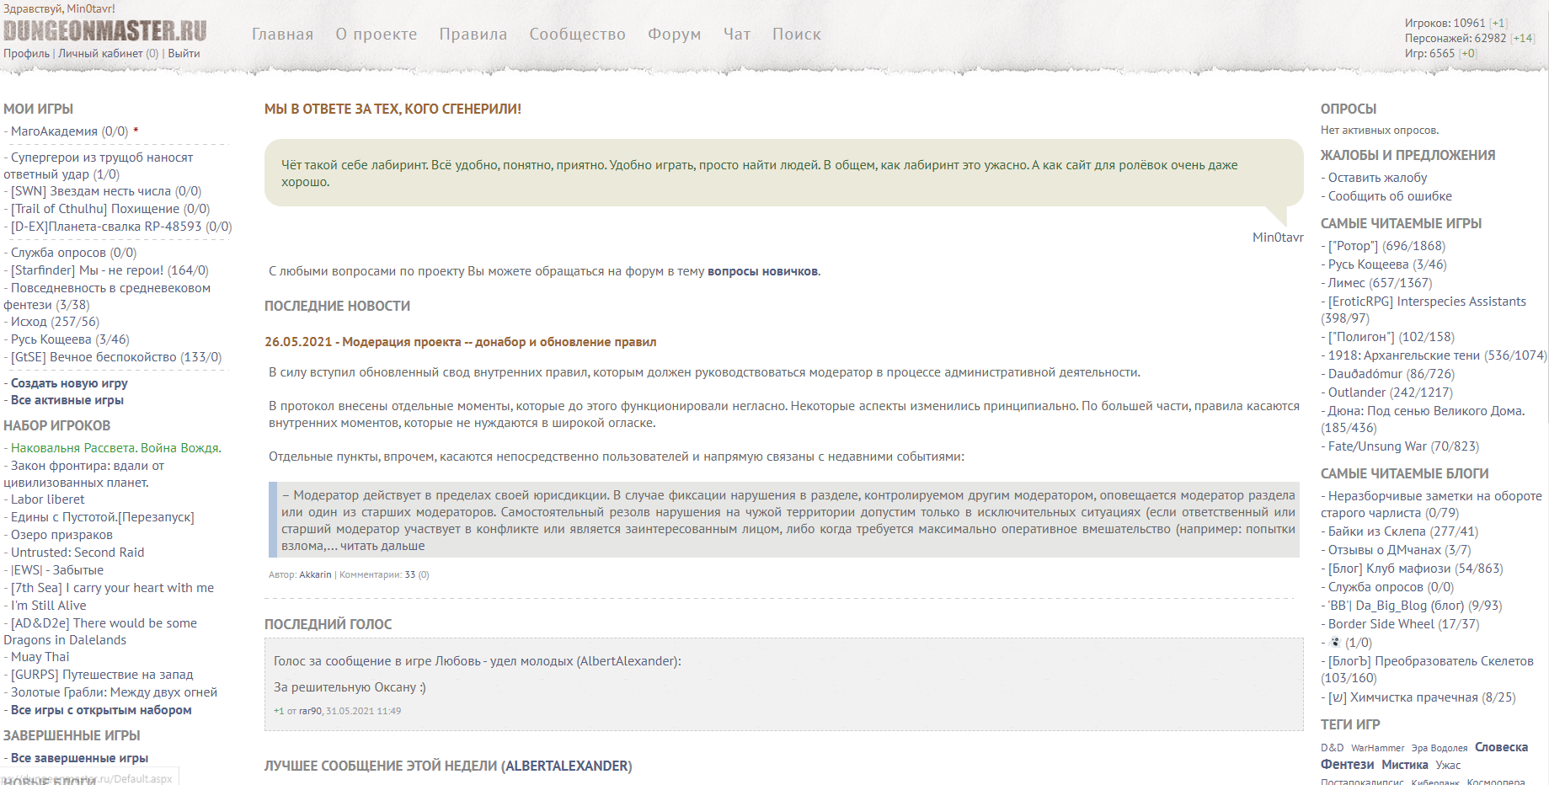Screen dimensions: 1549x785
Task: Click the DUNGEONMASTER.RU logo
Action: (105, 31)
